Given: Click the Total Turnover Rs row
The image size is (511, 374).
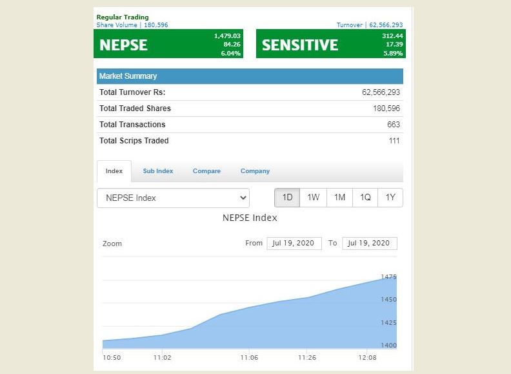Looking at the screenshot, I should coord(250,92).
